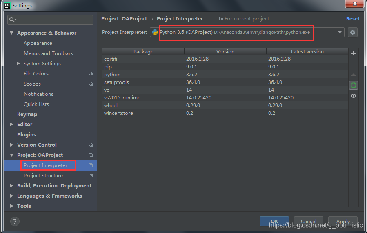Viewport: 367px width, 233px height.
Task: Close the Settings dialog window
Action: click(355, 4)
